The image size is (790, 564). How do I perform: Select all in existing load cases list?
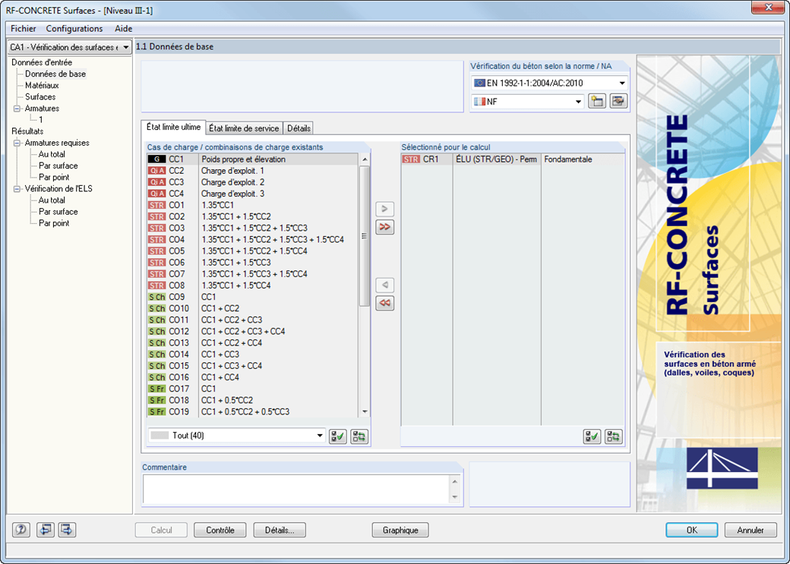pyautogui.click(x=337, y=436)
